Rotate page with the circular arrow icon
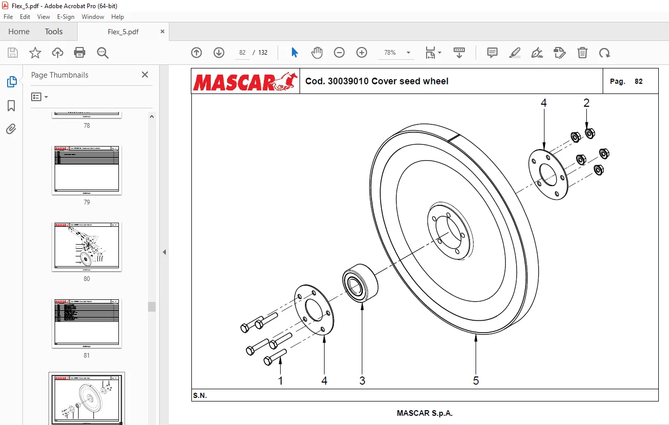 coord(605,53)
